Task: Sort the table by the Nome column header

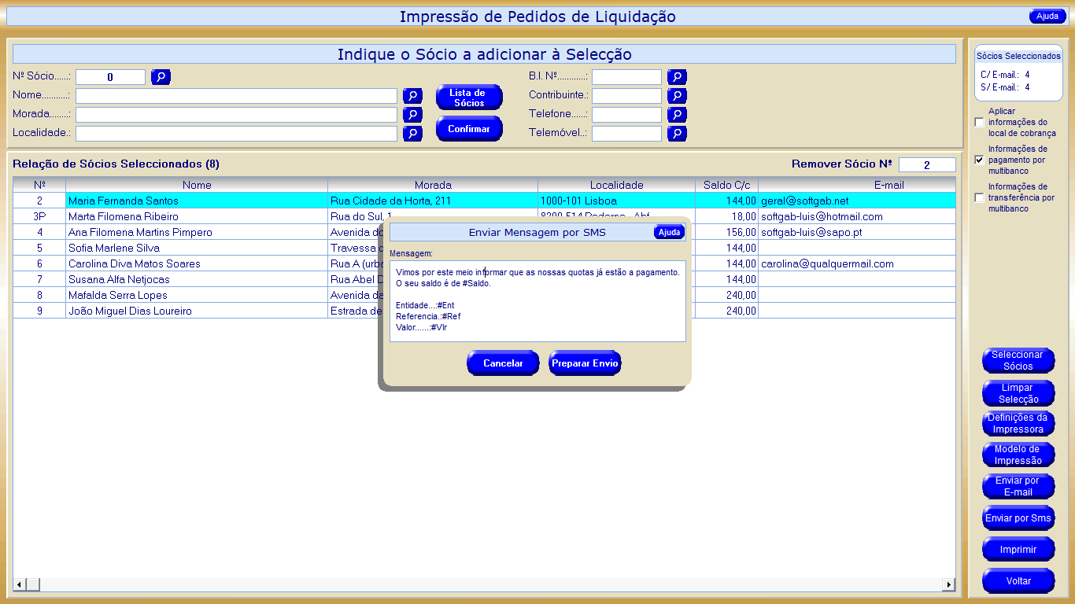Action: (x=197, y=185)
